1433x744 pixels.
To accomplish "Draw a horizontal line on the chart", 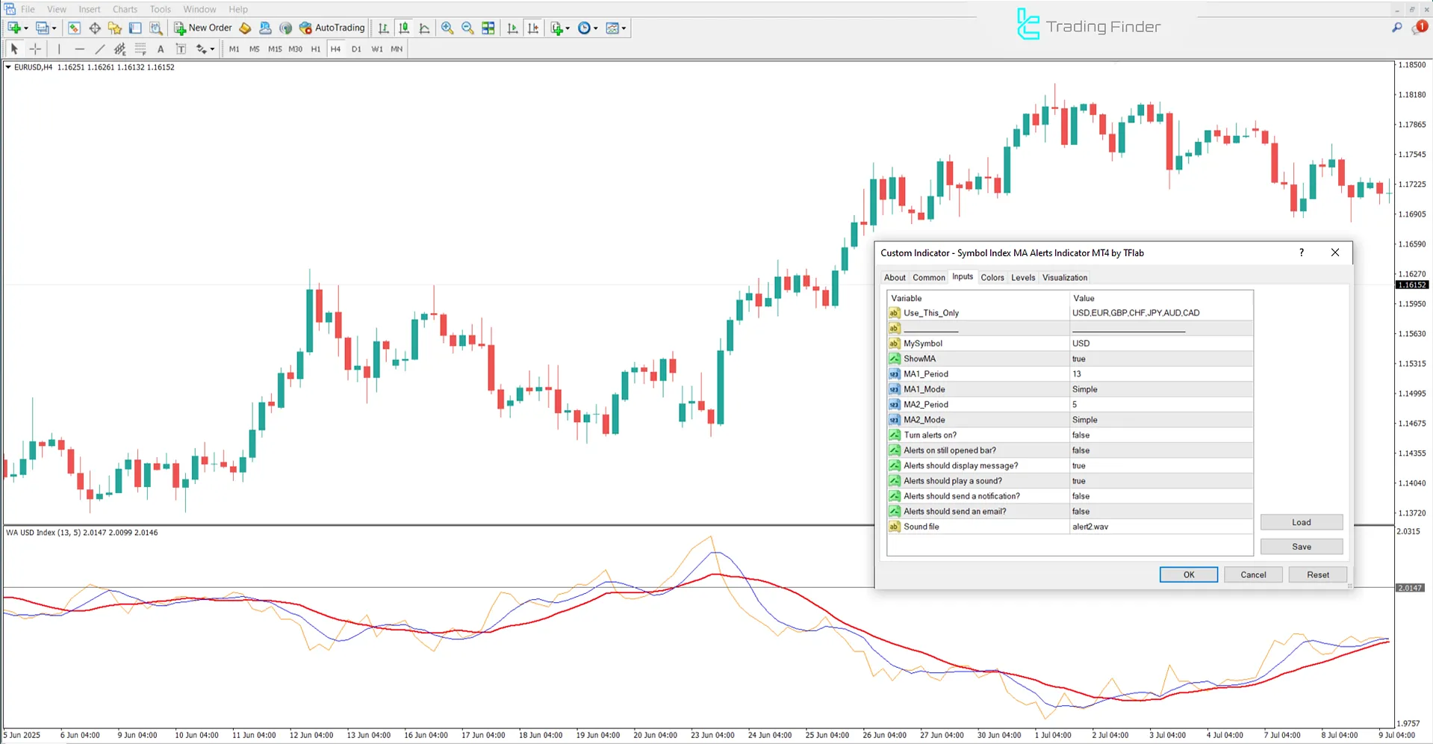I will (x=80, y=49).
